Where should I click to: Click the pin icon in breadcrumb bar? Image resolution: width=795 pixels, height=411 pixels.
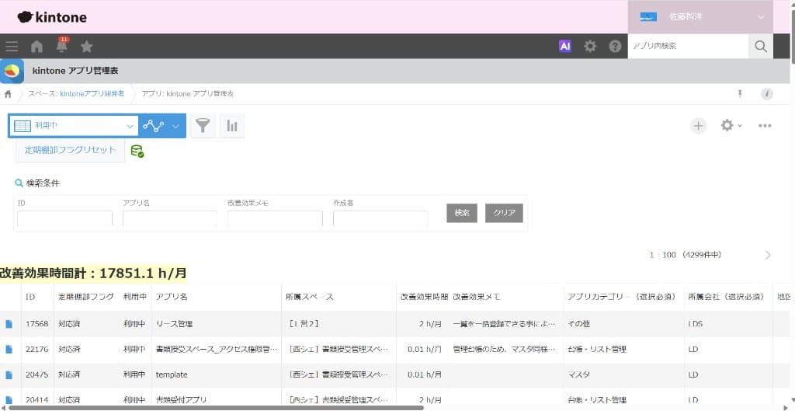tap(740, 93)
